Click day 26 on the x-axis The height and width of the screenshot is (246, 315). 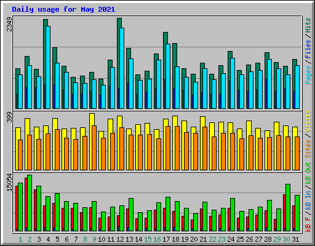pos(249,239)
